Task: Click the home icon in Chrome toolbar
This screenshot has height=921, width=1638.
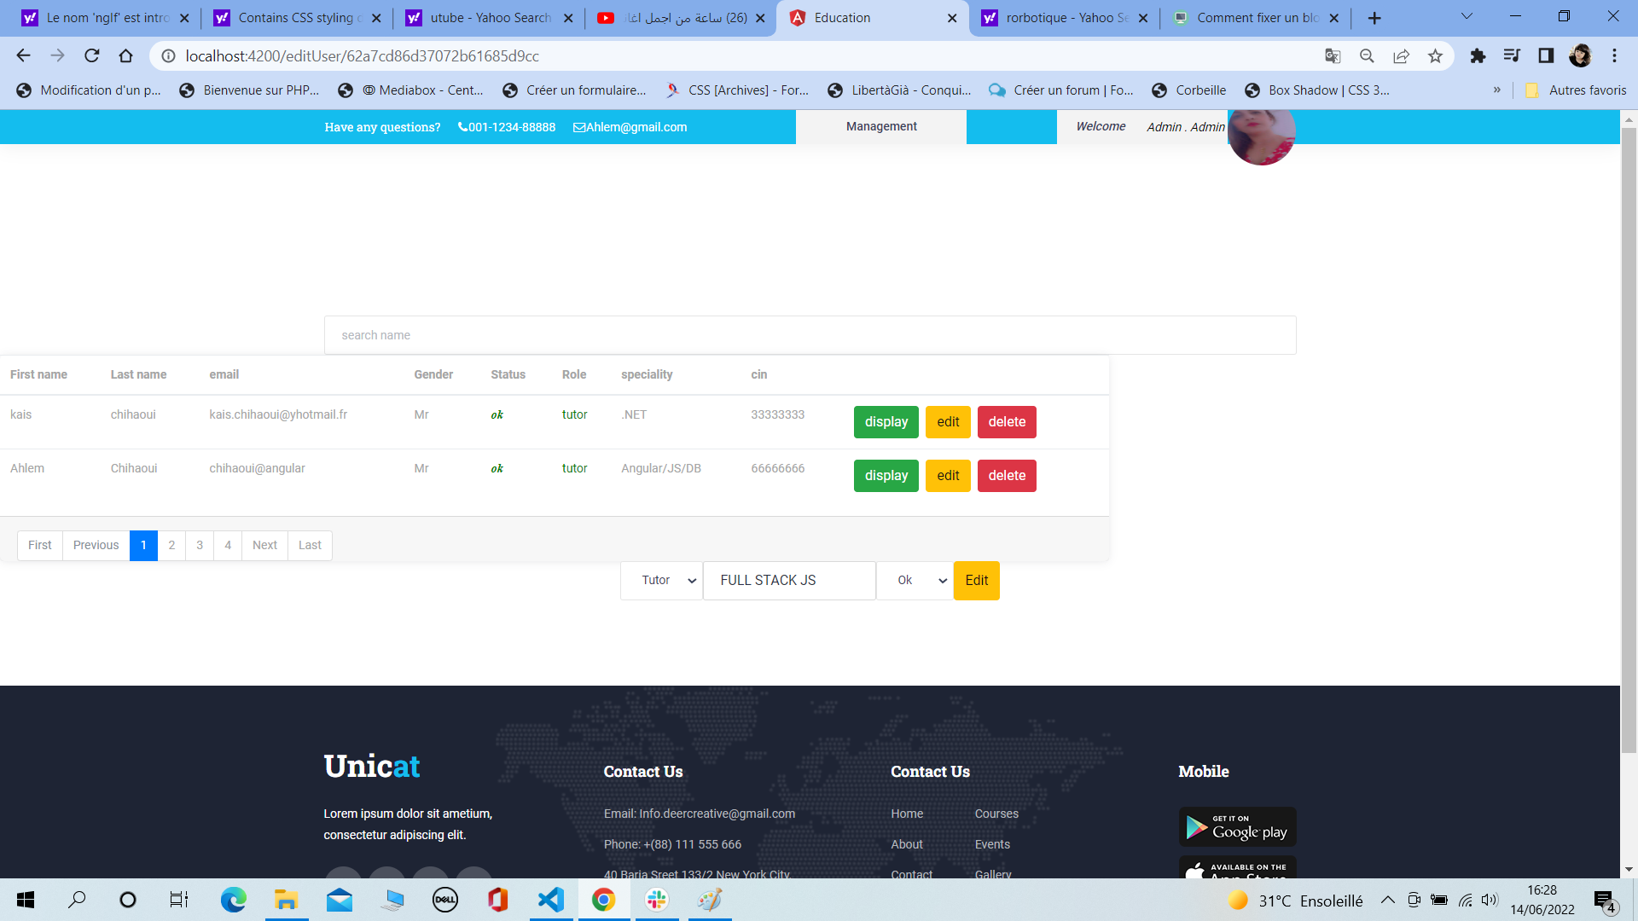Action: click(126, 56)
